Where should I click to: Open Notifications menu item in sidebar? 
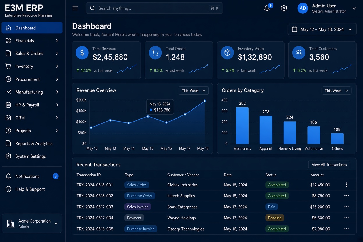pos(32,176)
